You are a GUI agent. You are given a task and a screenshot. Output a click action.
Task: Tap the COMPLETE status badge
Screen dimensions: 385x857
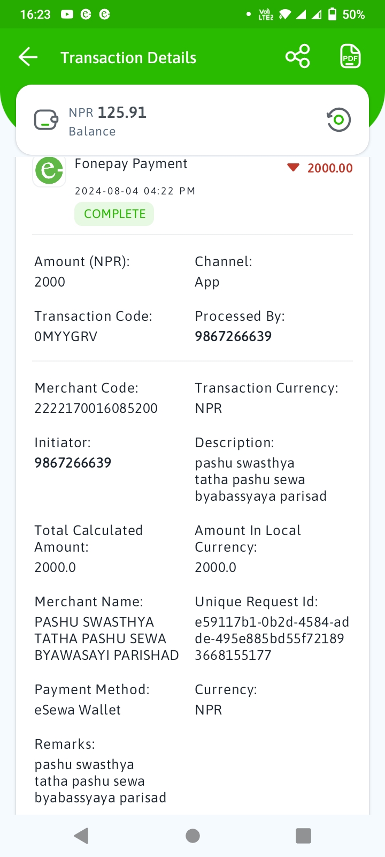click(114, 214)
